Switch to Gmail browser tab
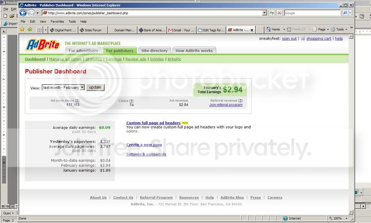 coord(182,30)
